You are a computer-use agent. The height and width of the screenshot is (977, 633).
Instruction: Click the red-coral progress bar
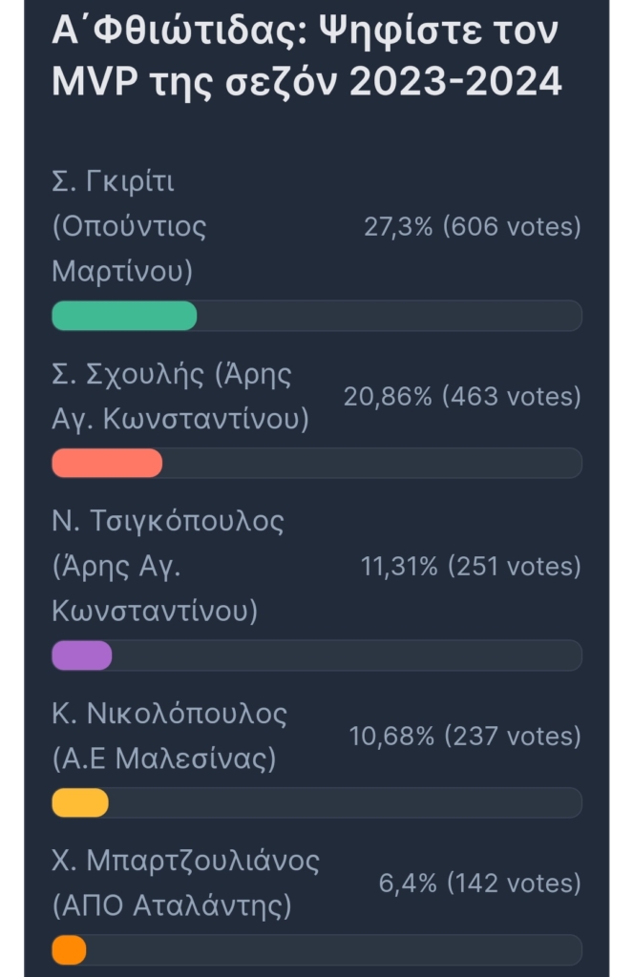click(107, 463)
